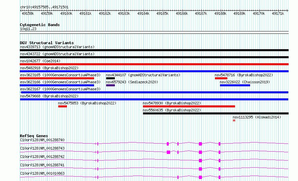Select the purple nsv6579243 bar

point(110,85)
